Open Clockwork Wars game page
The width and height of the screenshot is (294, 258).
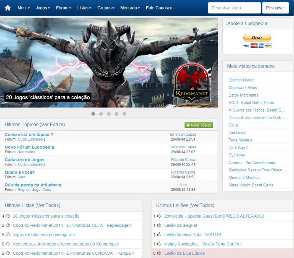tap(243, 88)
